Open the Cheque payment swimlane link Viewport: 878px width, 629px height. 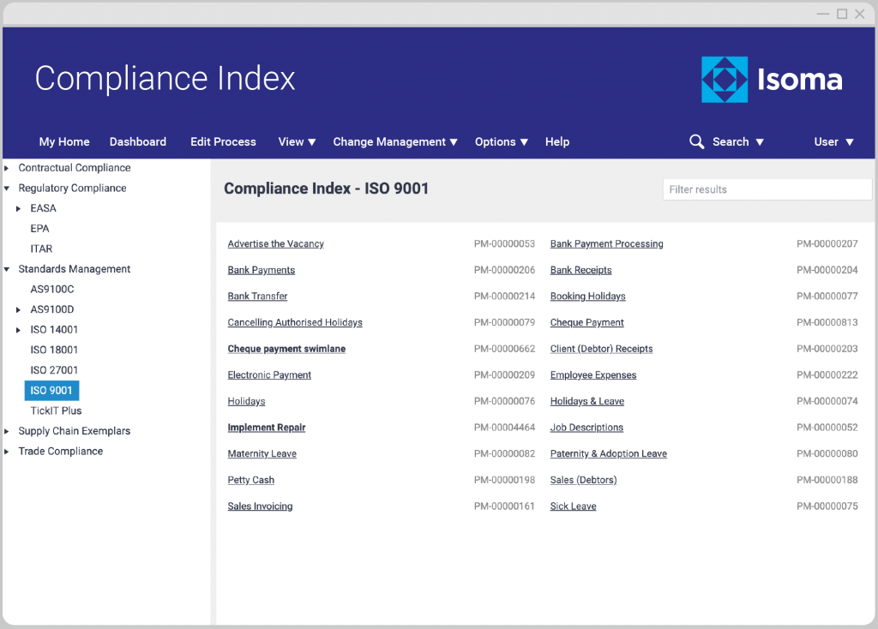286,349
